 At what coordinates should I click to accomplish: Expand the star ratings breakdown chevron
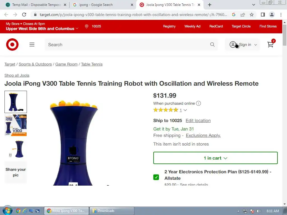185,110
